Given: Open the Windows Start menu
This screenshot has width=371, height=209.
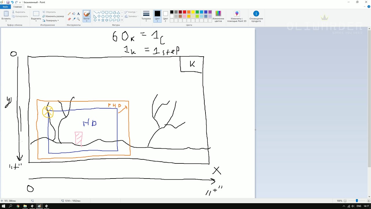Looking at the screenshot, I should coord(3,206).
